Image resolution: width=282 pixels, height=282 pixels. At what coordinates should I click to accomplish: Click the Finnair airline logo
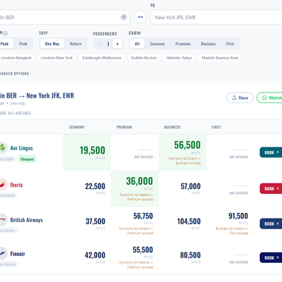(3, 253)
